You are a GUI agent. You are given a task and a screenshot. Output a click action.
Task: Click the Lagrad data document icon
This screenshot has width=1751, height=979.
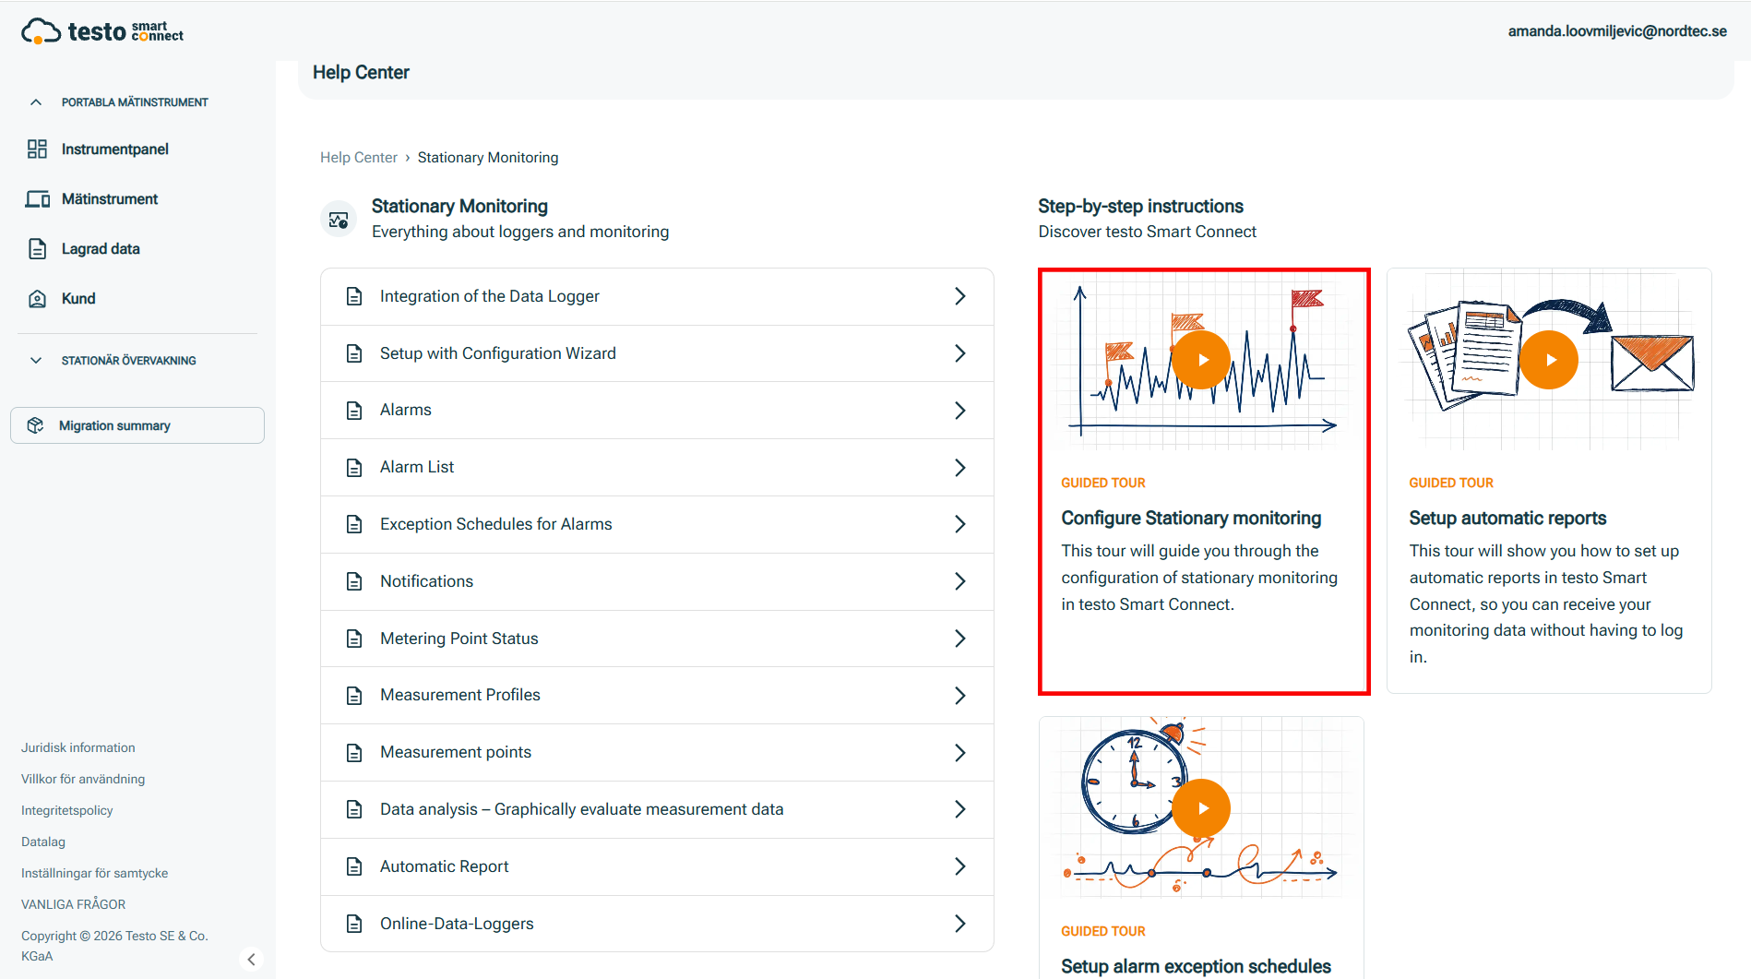tap(37, 249)
